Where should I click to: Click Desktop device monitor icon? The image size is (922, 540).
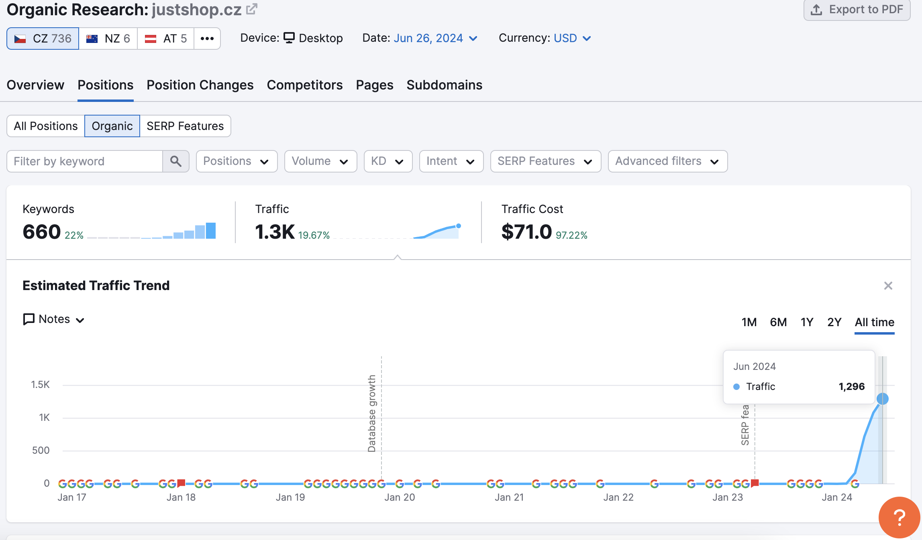coord(289,38)
